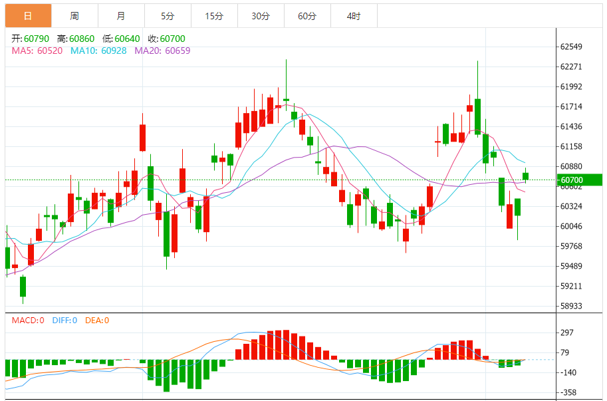Open the 5分 interval tab
Image resolution: width=607 pixels, height=401 pixels.
[x=168, y=16]
